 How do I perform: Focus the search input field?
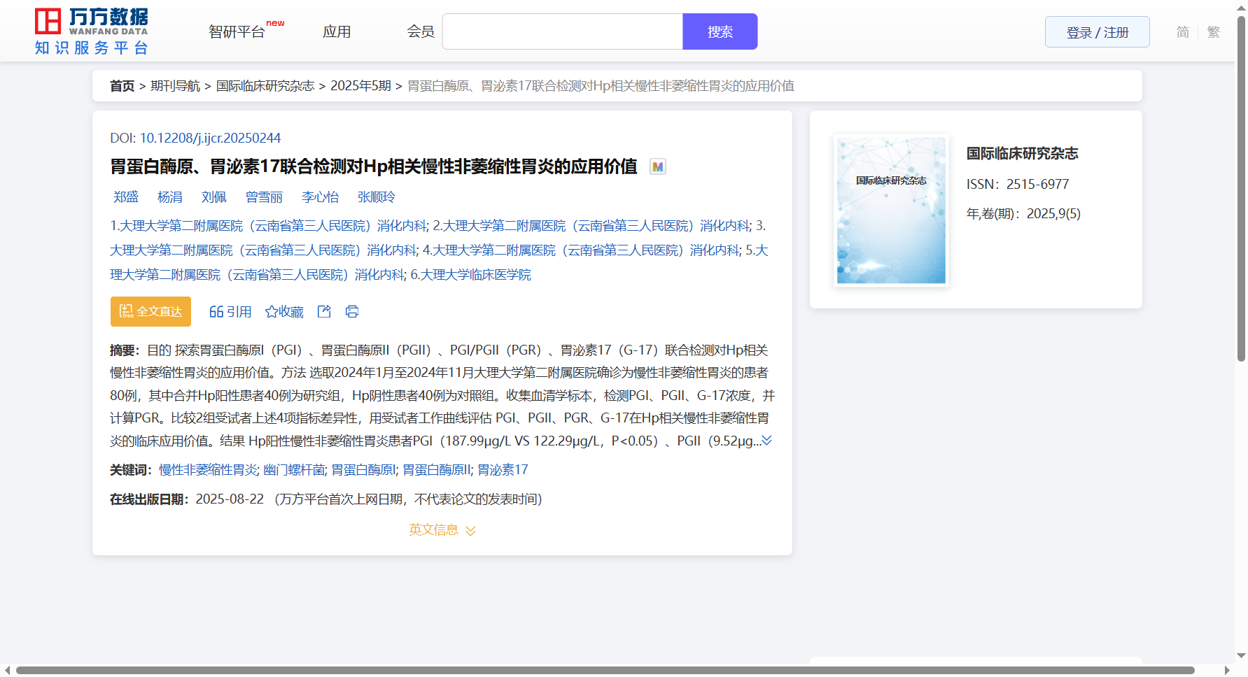point(562,32)
